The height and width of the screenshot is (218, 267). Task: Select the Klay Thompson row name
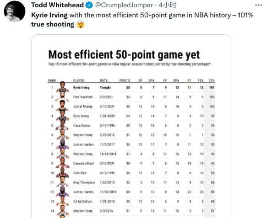[x=84, y=182]
